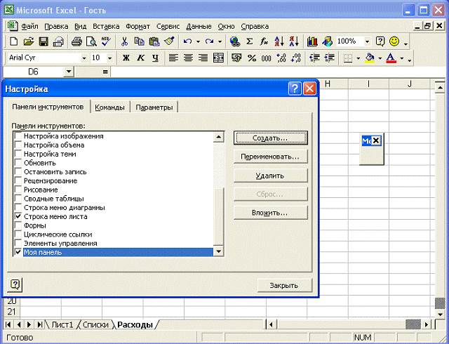Click the AutoSum sigma icon

point(250,42)
